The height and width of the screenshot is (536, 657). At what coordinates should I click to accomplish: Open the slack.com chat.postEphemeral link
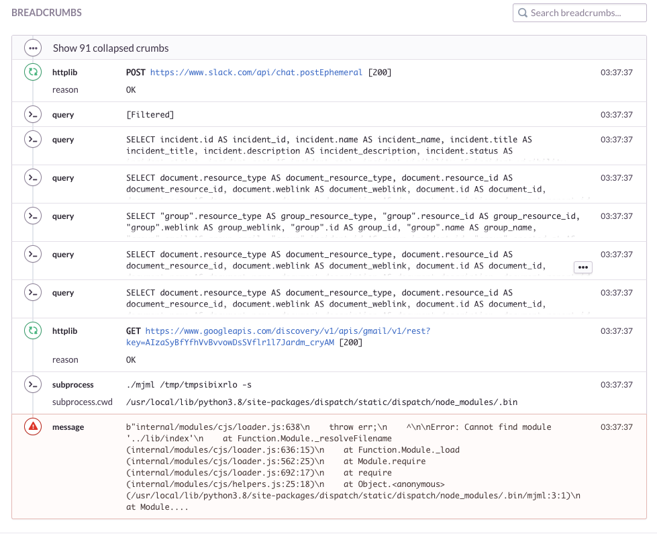(x=256, y=72)
